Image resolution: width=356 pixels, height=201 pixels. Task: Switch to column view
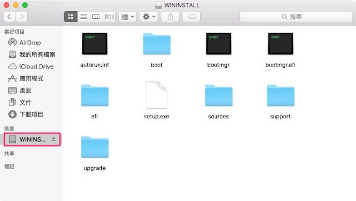pos(96,17)
